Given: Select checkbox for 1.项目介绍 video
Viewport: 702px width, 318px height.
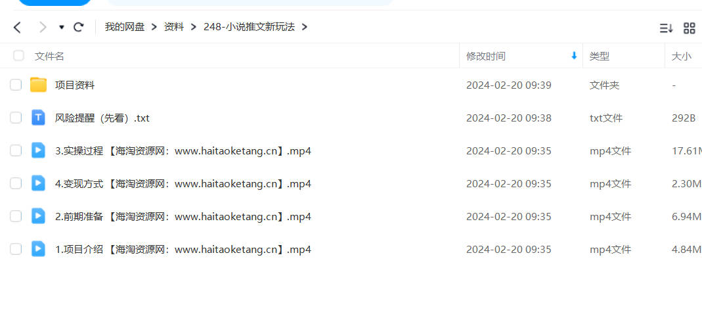Looking at the screenshot, I should click(16, 249).
